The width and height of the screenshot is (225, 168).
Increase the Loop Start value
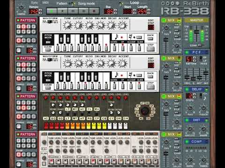[135, 10]
